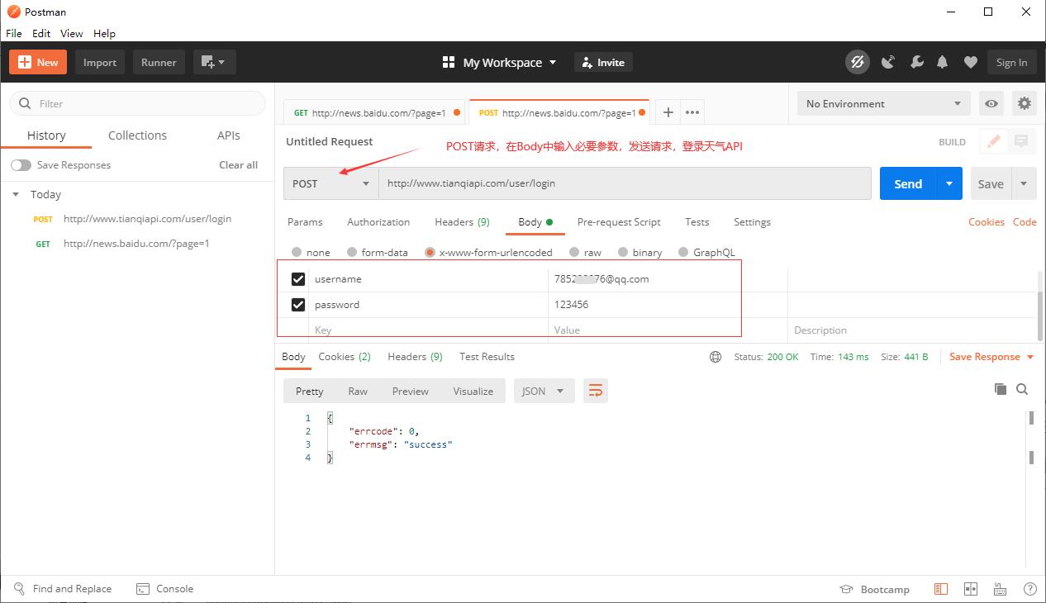Screen dimensions: 1046x603
Task: Select raw body type radio
Action: click(x=574, y=252)
